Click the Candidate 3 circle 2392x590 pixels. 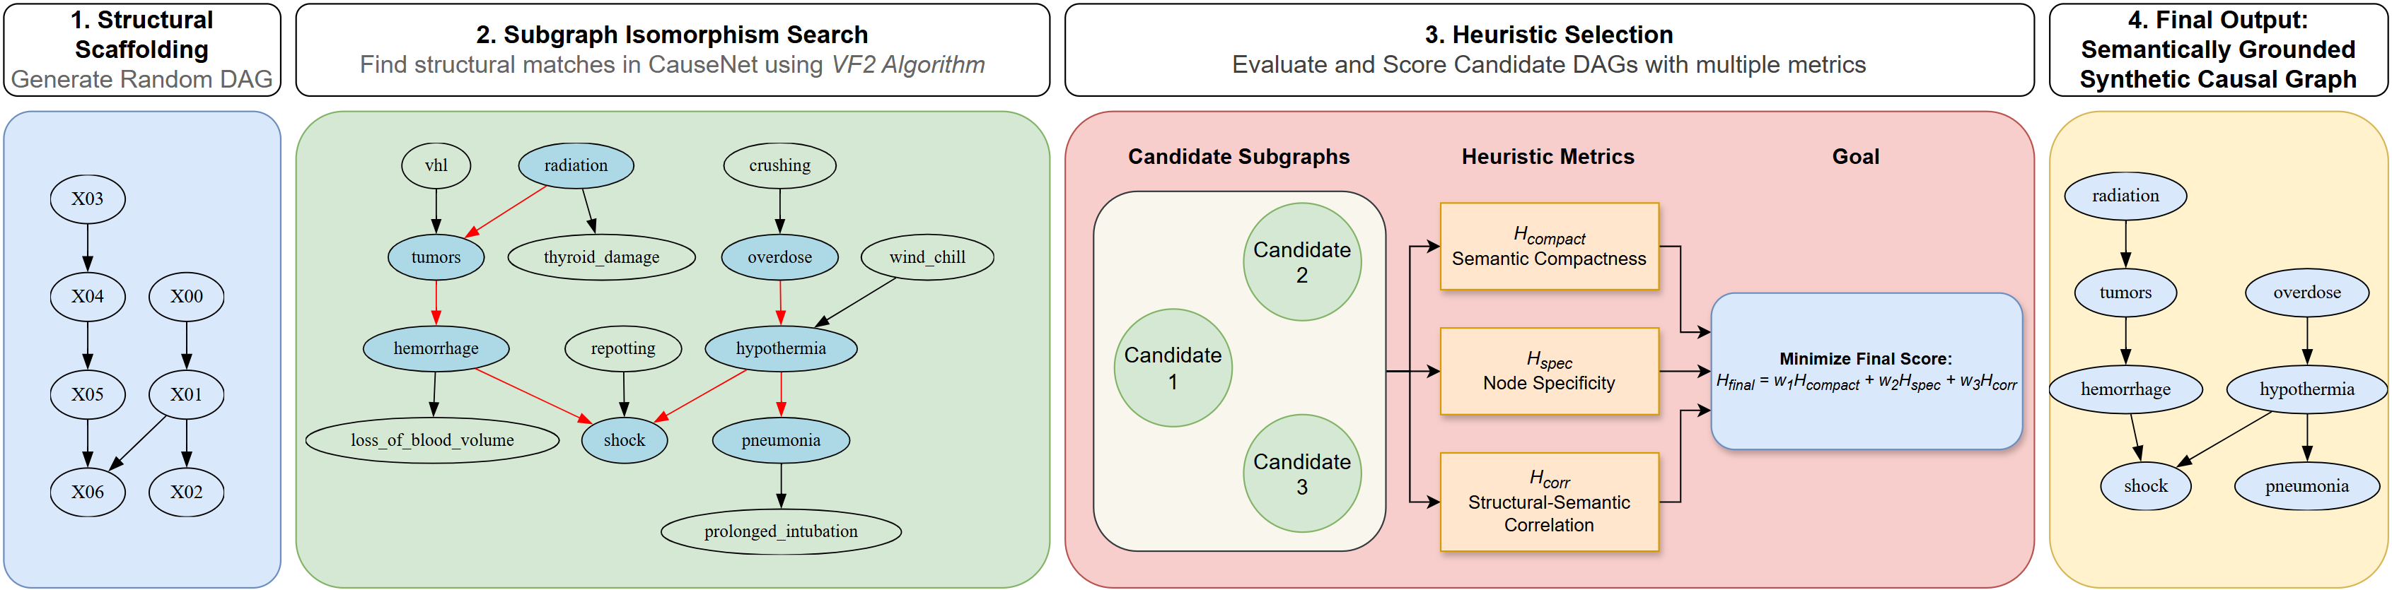coord(1302,473)
